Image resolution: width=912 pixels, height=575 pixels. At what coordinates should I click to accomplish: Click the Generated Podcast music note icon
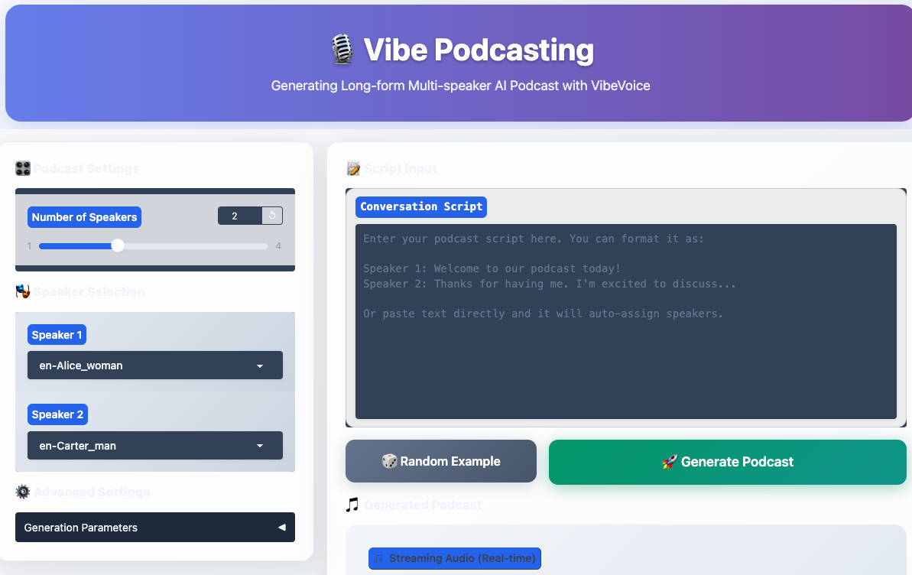pyautogui.click(x=352, y=505)
